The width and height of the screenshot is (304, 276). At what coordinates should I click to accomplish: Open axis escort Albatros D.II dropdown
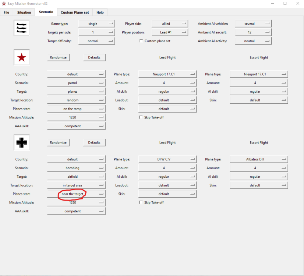click(x=259, y=159)
